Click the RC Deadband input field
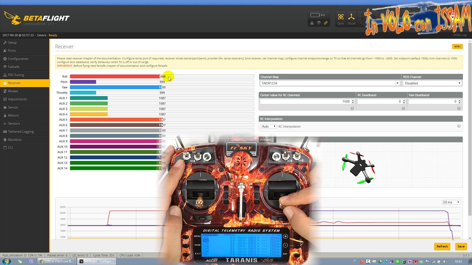 tap(381, 102)
